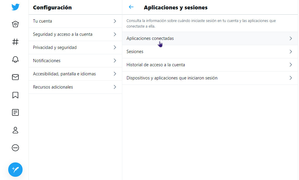Open Direct Messages envelope icon
299x180 pixels.
tap(15, 77)
